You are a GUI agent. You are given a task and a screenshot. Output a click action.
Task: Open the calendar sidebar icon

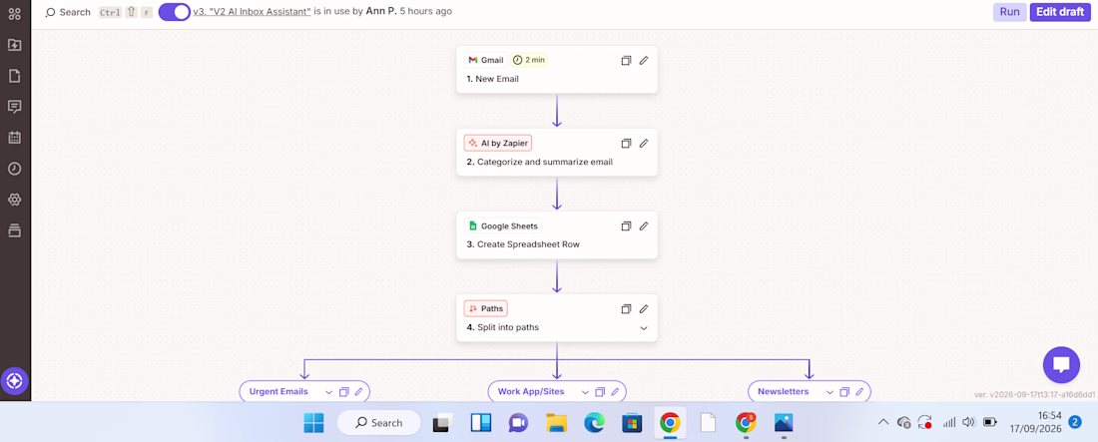tap(14, 138)
